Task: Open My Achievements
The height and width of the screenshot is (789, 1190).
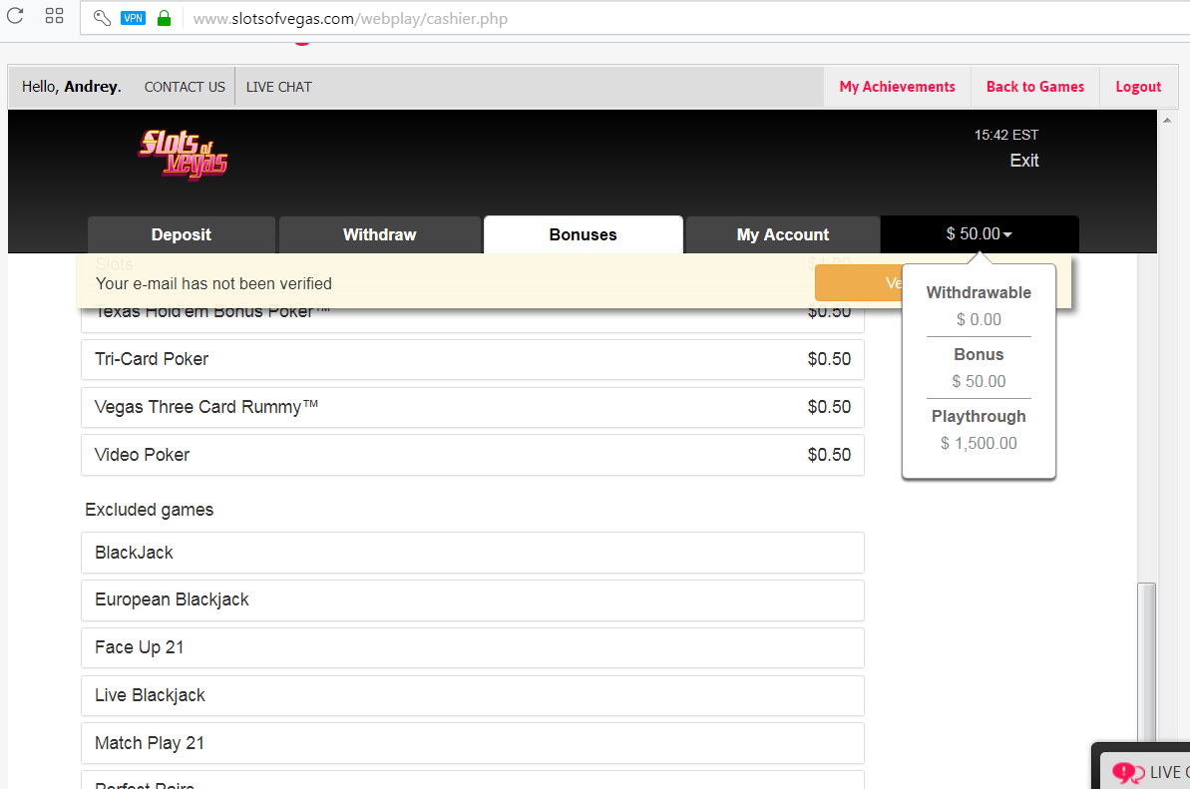Action: [x=897, y=87]
